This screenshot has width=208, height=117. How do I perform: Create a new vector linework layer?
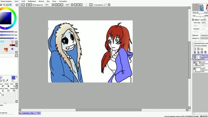click(198, 49)
